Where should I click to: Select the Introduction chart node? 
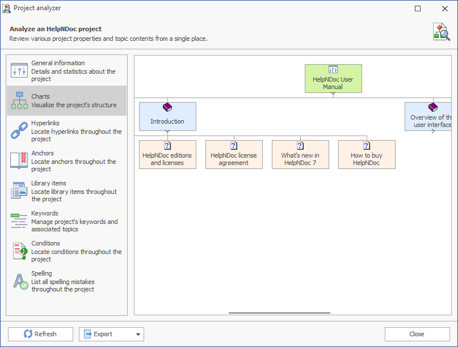(167, 116)
